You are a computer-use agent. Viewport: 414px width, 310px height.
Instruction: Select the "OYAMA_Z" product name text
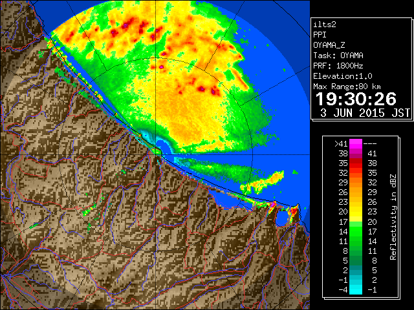(329, 45)
